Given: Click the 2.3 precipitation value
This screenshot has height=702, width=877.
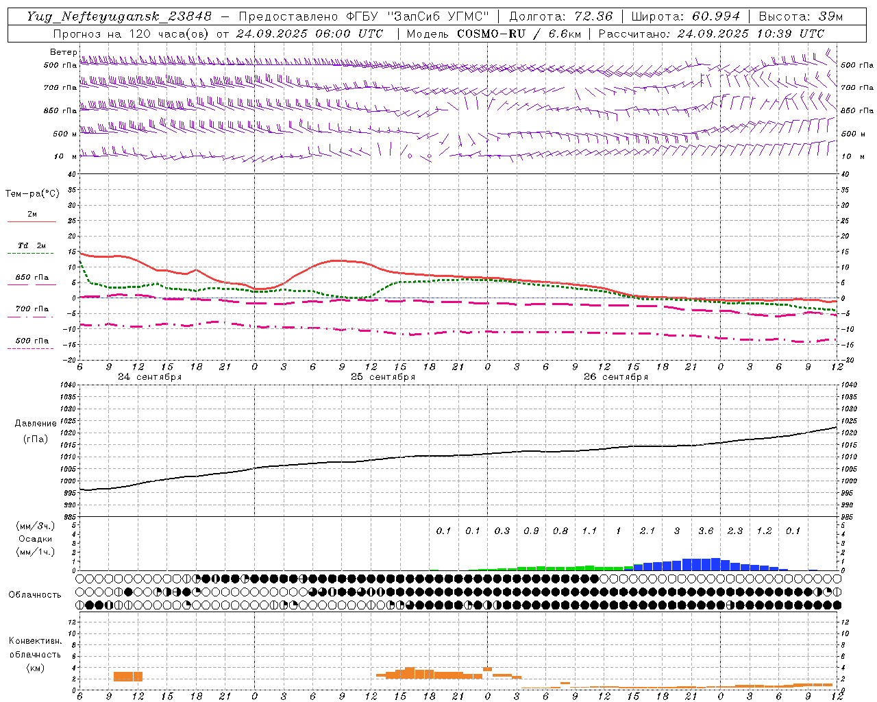Looking at the screenshot, I should coord(735,531).
